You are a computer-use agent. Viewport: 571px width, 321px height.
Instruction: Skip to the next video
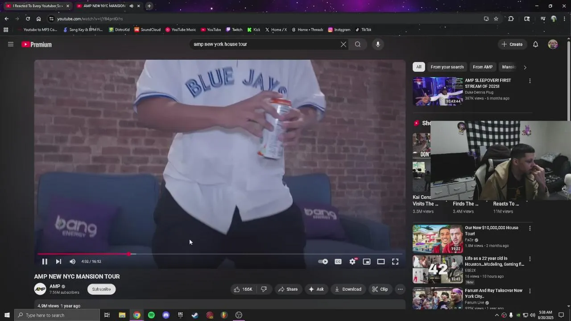point(58,262)
